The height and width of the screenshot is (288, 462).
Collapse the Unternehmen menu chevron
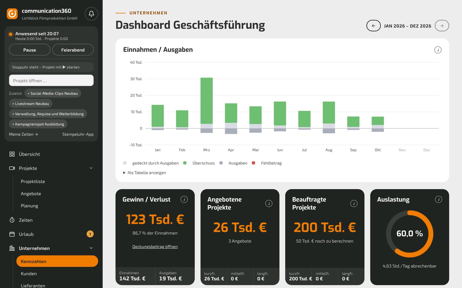tap(91, 248)
